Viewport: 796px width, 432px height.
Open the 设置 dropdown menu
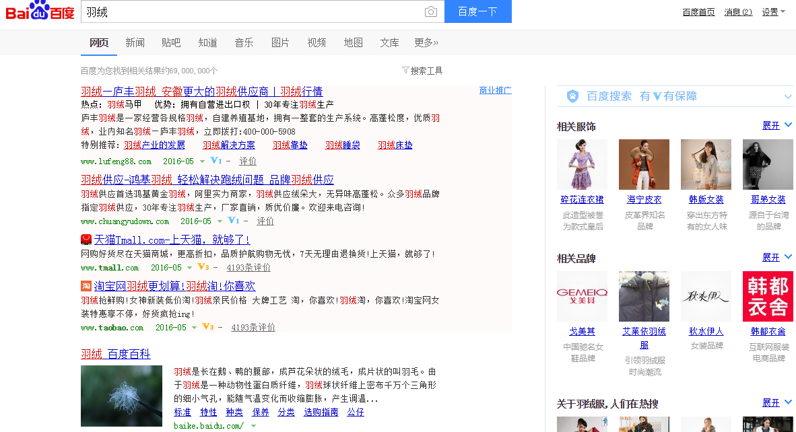773,12
